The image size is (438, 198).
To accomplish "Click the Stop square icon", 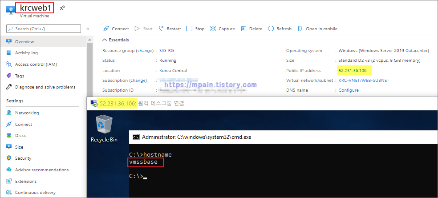I will [189, 28].
